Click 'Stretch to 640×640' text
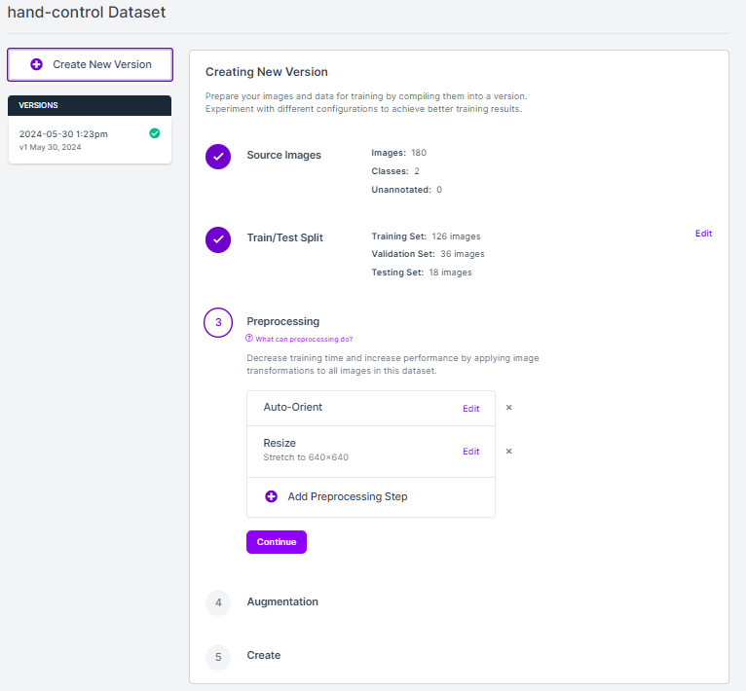746x691 pixels. (306, 457)
